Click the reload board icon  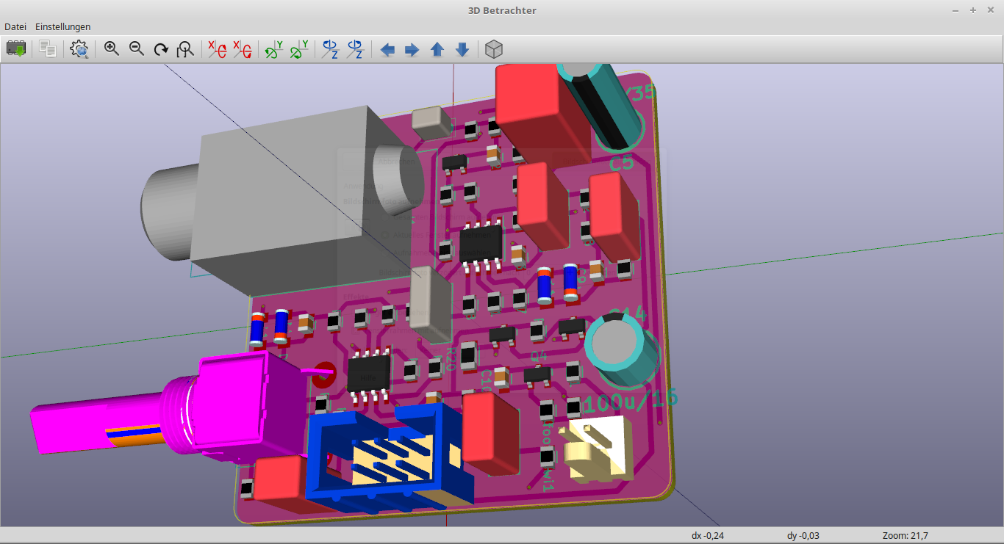[16, 49]
